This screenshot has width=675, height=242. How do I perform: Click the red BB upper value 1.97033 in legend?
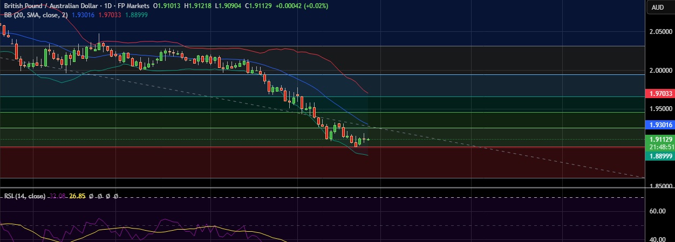pyautogui.click(x=110, y=15)
